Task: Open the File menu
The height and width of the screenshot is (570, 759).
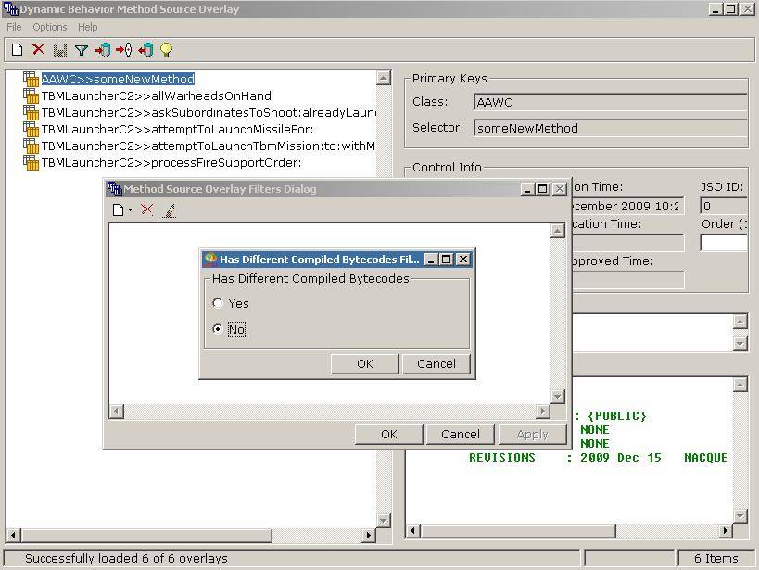Action: click(15, 27)
